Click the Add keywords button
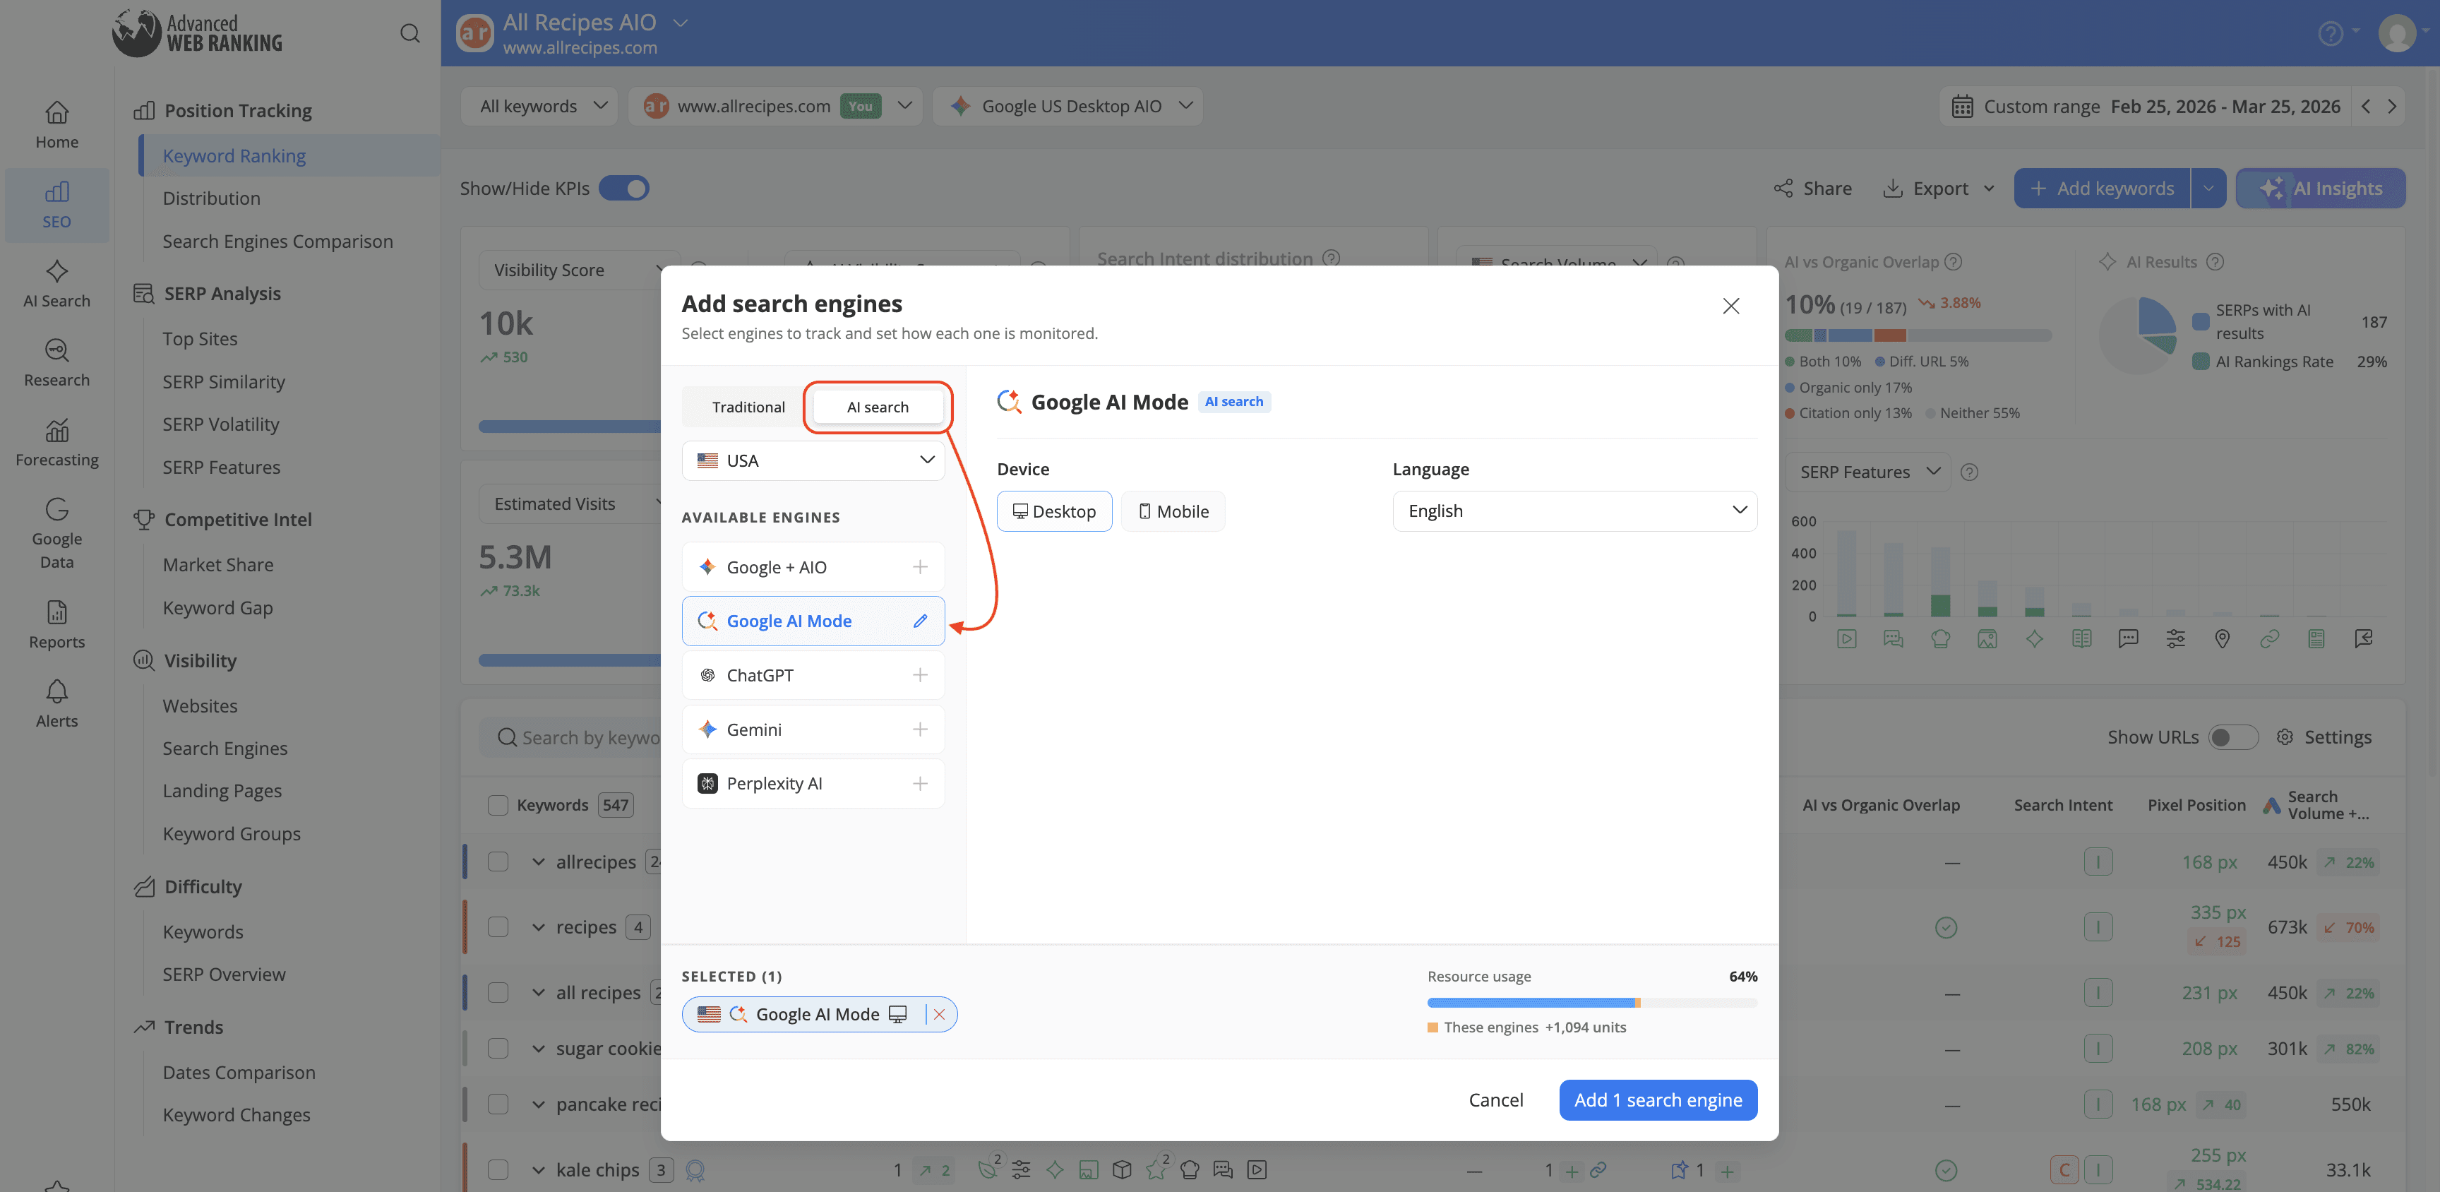Image resolution: width=2440 pixels, height=1192 pixels. [x=2101, y=189]
